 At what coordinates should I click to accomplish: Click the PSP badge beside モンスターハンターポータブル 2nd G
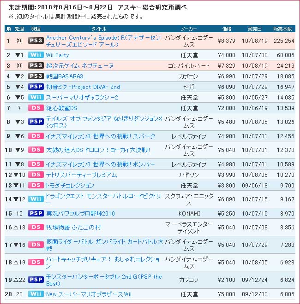(36, 280)
